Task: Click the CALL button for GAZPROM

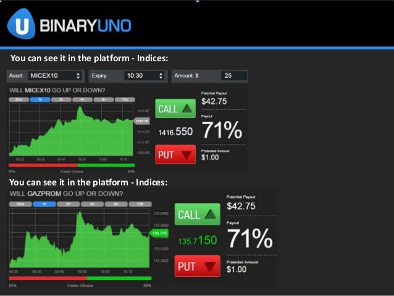Action: (x=198, y=214)
